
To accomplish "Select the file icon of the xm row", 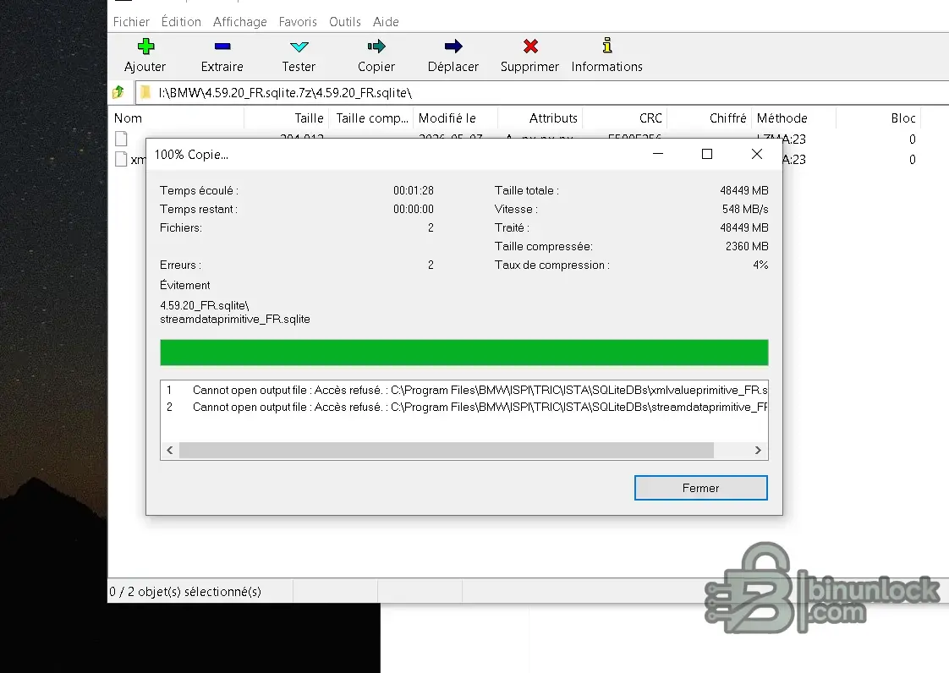I will pyautogui.click(x=121, y=159).
